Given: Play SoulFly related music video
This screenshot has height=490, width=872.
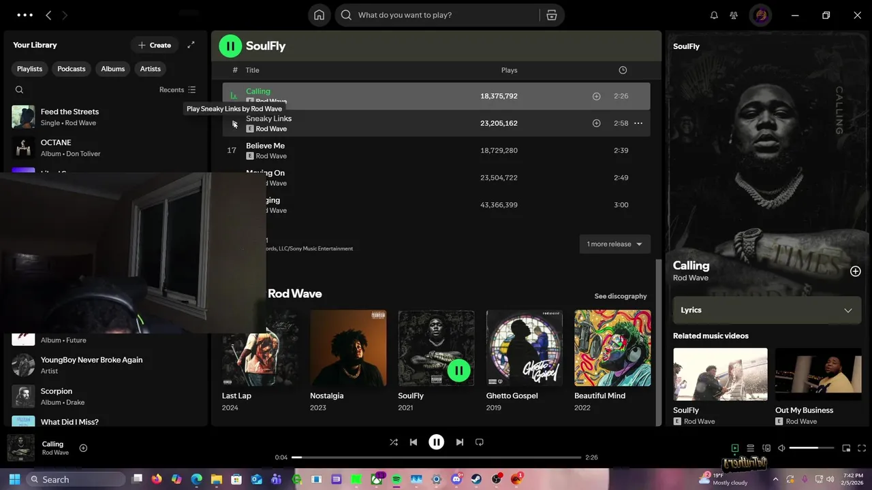Looking at the screenshot, I should [x=720, y=374].
